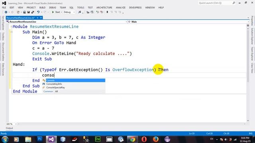Open the ARCHITECTURE menu
Image resolution: width=255 pixels, height=143 pixels.
(x=104, y=8)
